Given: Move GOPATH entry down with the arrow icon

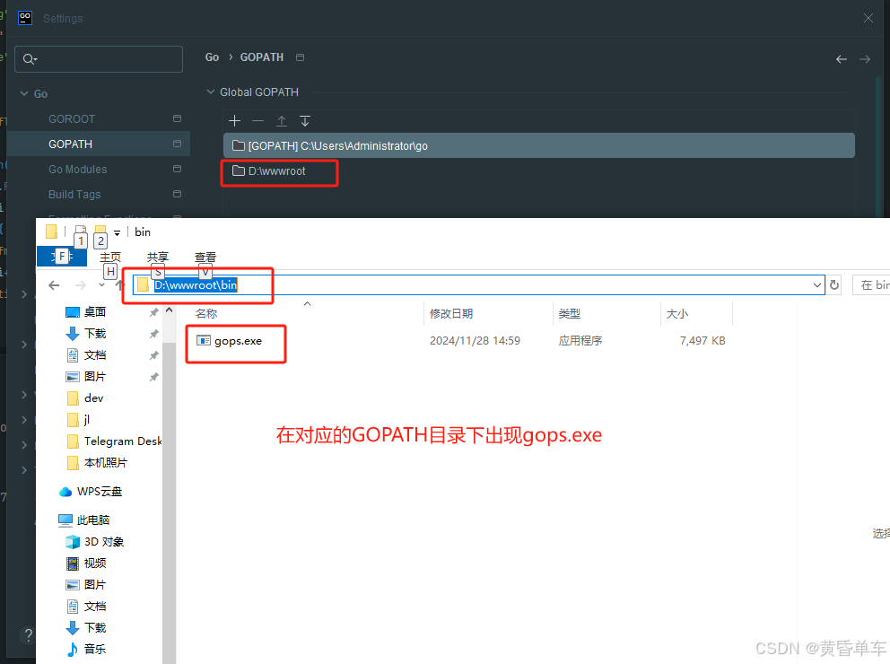Looking at the screenshot, I should (x=305, y=121).
